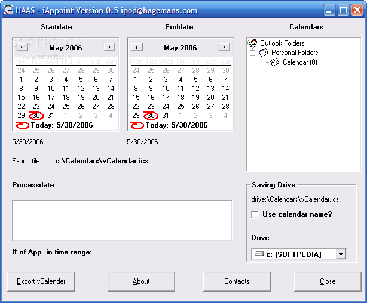The height and width of the screenshot is (303, 367).
Task: Go to previous month in Enddate calendar
Action: 136,47
